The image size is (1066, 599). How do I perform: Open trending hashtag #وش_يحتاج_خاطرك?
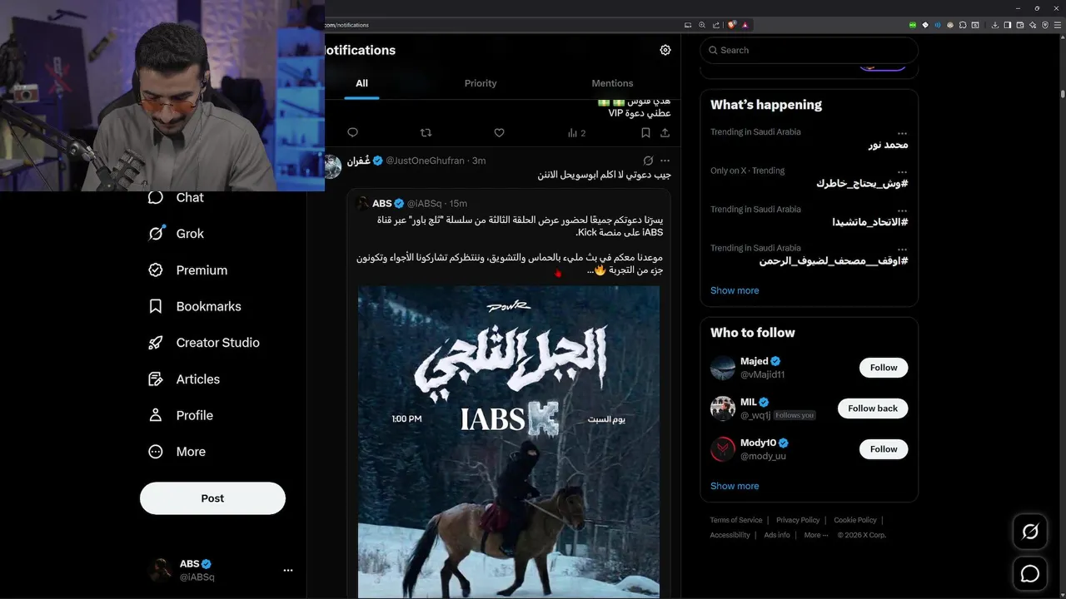862,183
